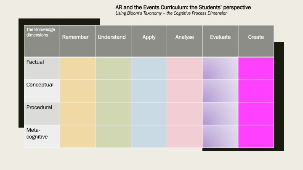Image resolution: width=303 pixels, height=170 pixels.
Task: Click the yellow Factual cell under Remember
Action: point(78,68)
